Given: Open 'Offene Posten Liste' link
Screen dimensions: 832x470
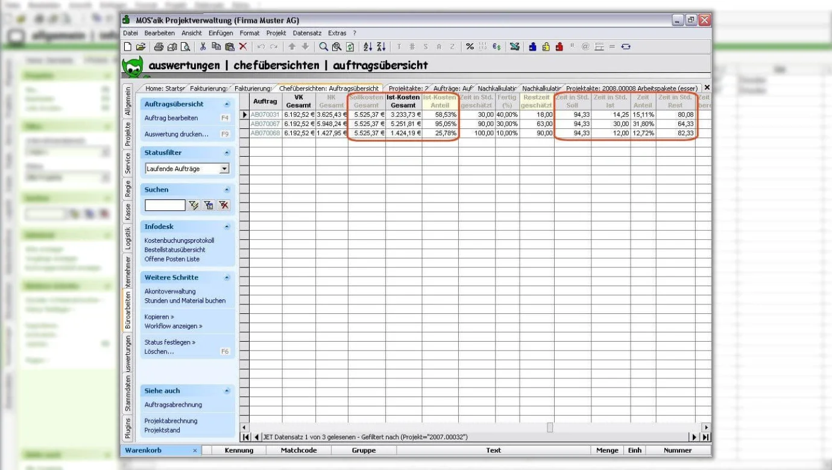Looking at the screenshot, I should (172, 259).
